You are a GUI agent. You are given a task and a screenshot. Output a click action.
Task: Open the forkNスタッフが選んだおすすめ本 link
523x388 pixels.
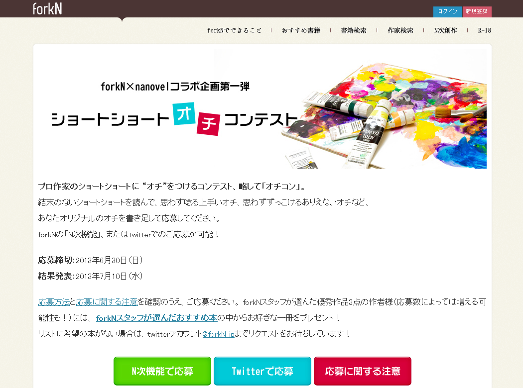coord(157,318)
